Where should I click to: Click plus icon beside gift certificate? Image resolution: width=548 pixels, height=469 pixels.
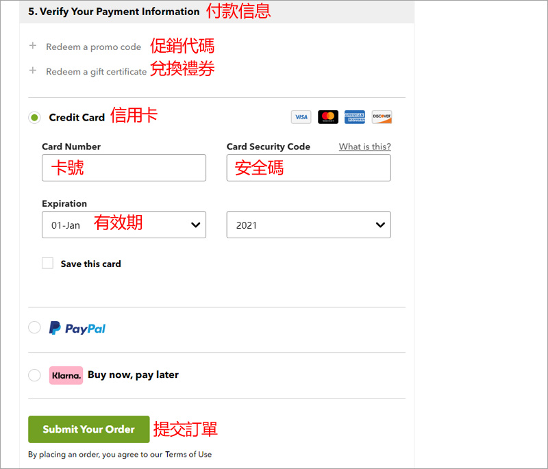coord(32,71)
